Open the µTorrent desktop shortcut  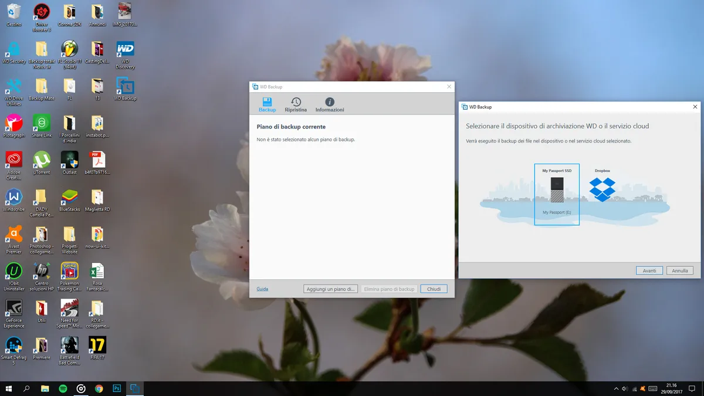point(42,163)
